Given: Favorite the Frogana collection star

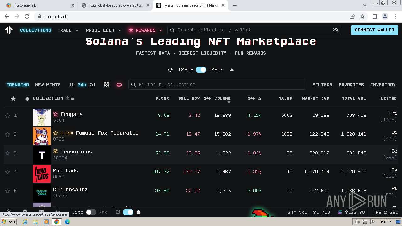Looking at the screenshot, I should (x=8, y=116).
